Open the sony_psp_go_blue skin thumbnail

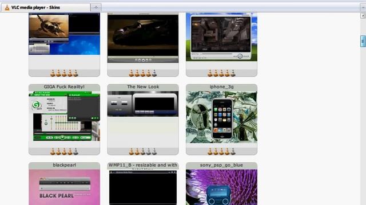[x=221, y=187]
